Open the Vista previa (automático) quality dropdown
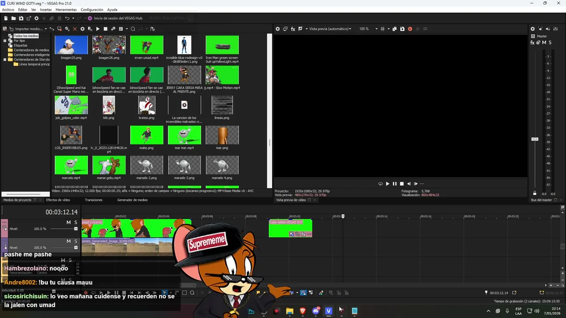The height and width of the screenshot is (318, 566). pyautogui.click(x=330, y=29)
